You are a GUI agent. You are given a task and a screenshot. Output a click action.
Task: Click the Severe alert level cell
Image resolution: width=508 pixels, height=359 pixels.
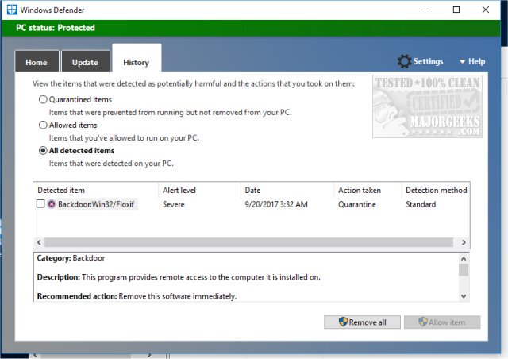[x=174, y=204]
